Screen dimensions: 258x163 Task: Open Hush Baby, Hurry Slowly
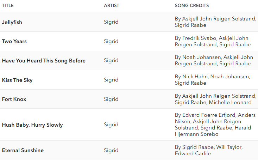[x=32, y=125]
